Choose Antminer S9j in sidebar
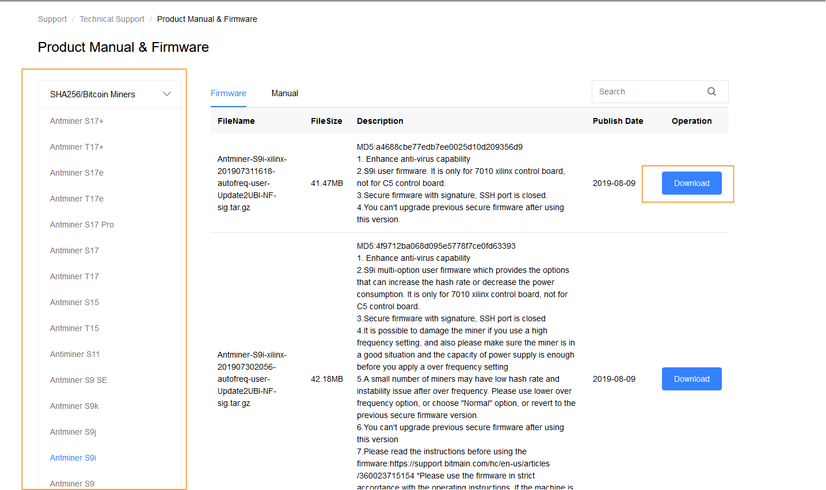 73,432
